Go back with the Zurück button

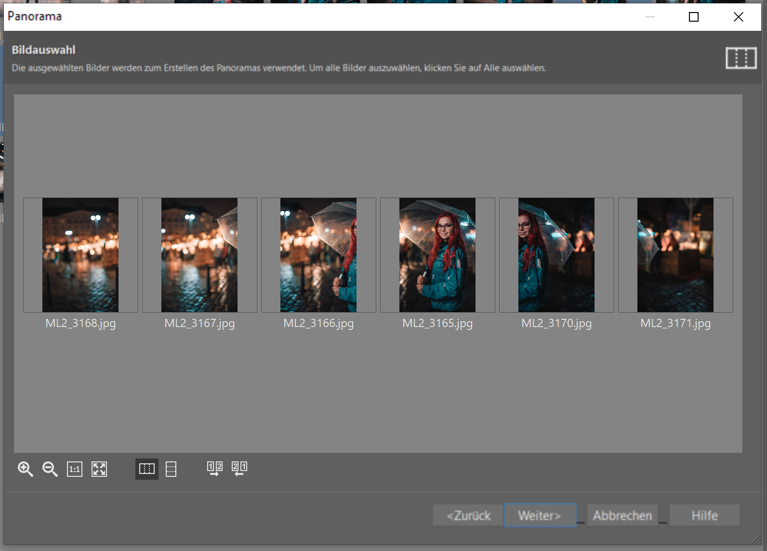(468, 515)
